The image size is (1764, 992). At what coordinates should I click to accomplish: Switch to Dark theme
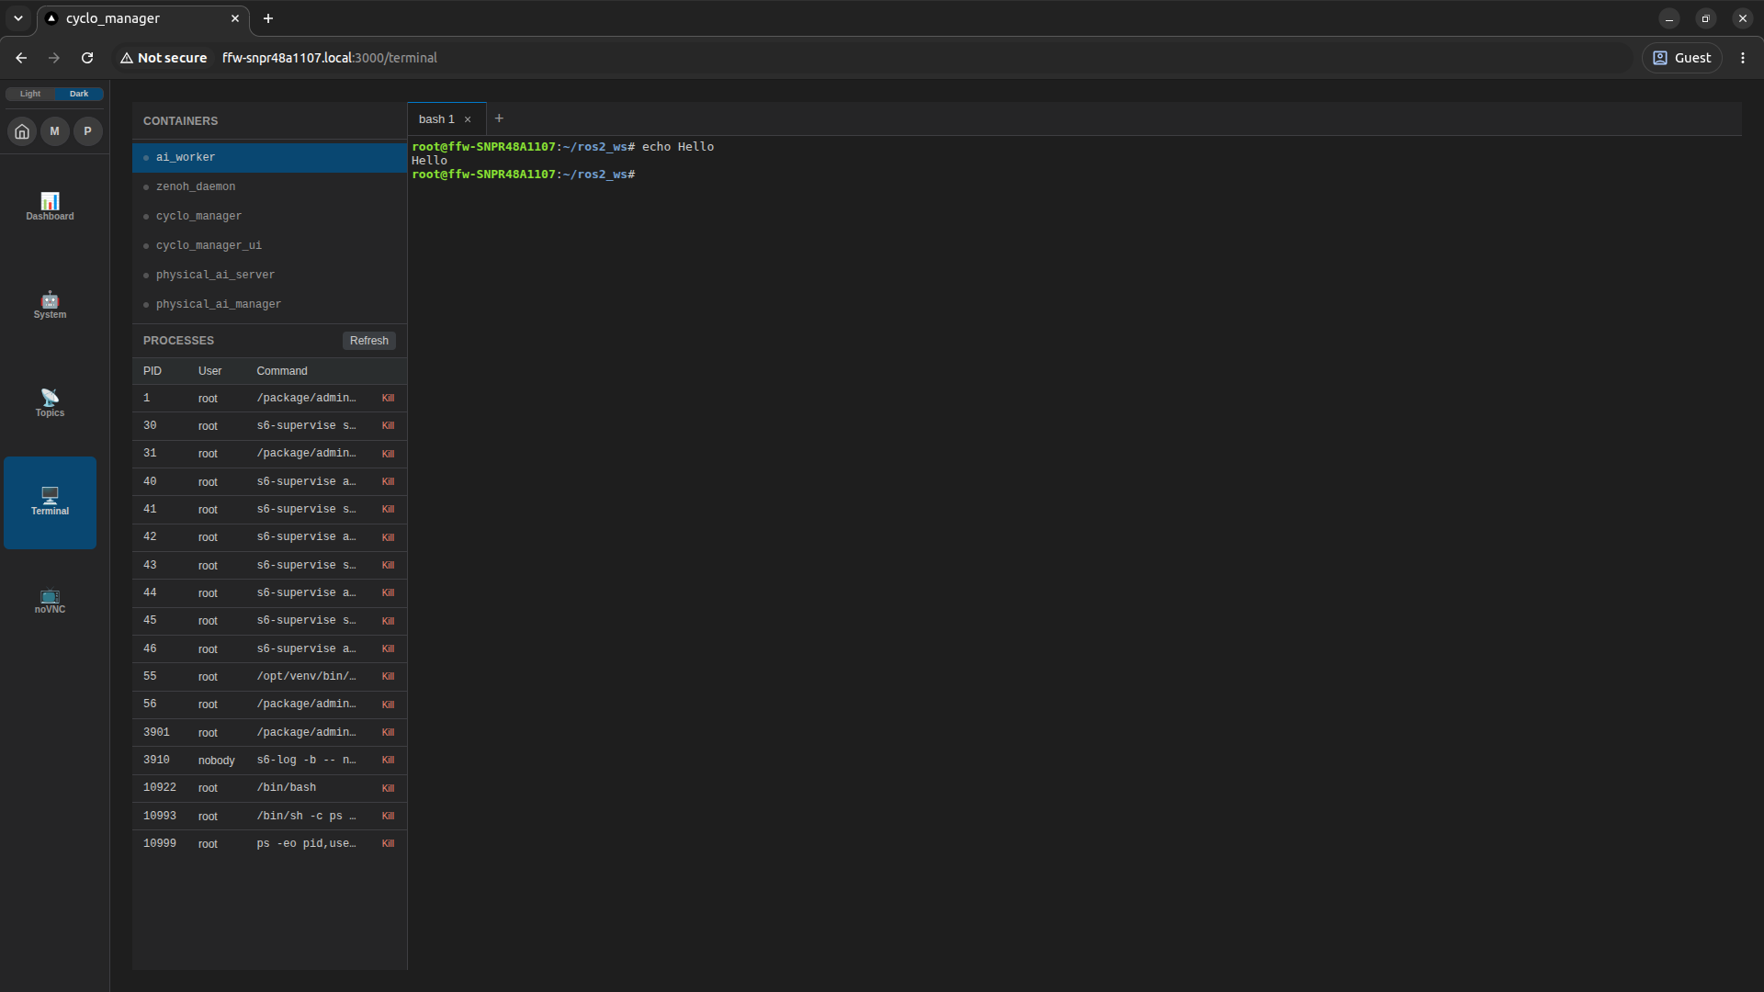click(79, 94)
